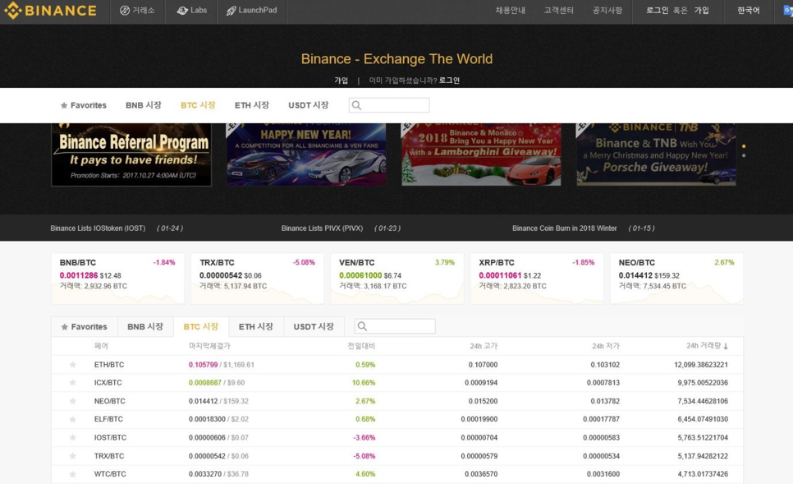Sort by 마지막체결가 column header
This screenshot has height=484, width=793.
click(209, 346)
